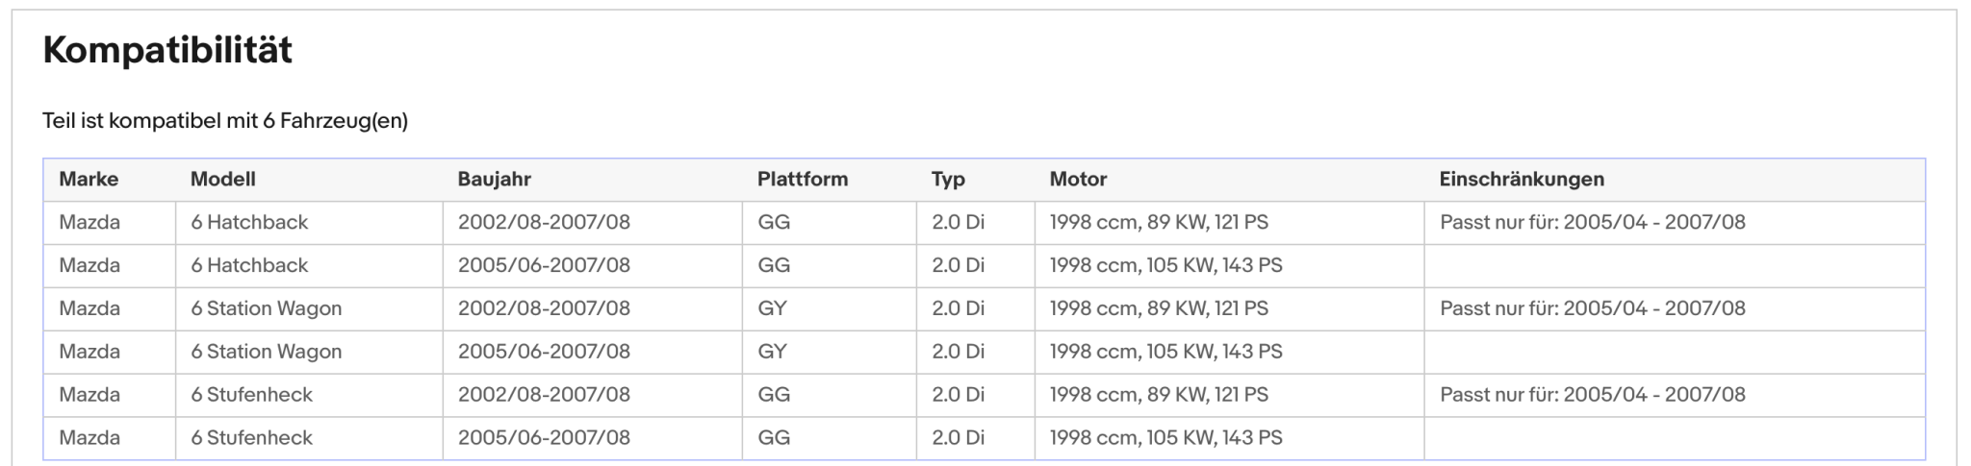Click '2.0 Di' in the Stufenheck 105 KW row
This screenshot has height=466, width=1971.
click(x=958, y=437)
